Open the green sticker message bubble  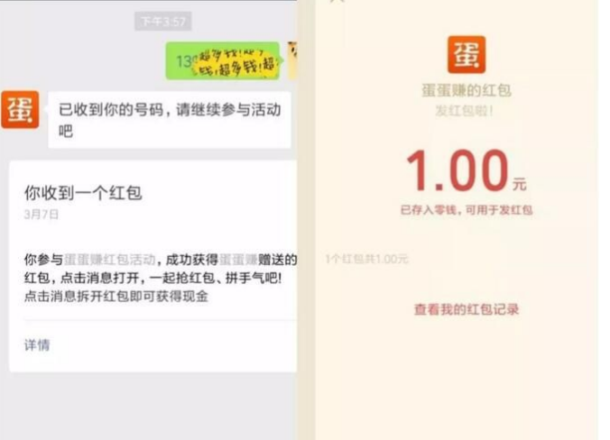coord(223,61)
